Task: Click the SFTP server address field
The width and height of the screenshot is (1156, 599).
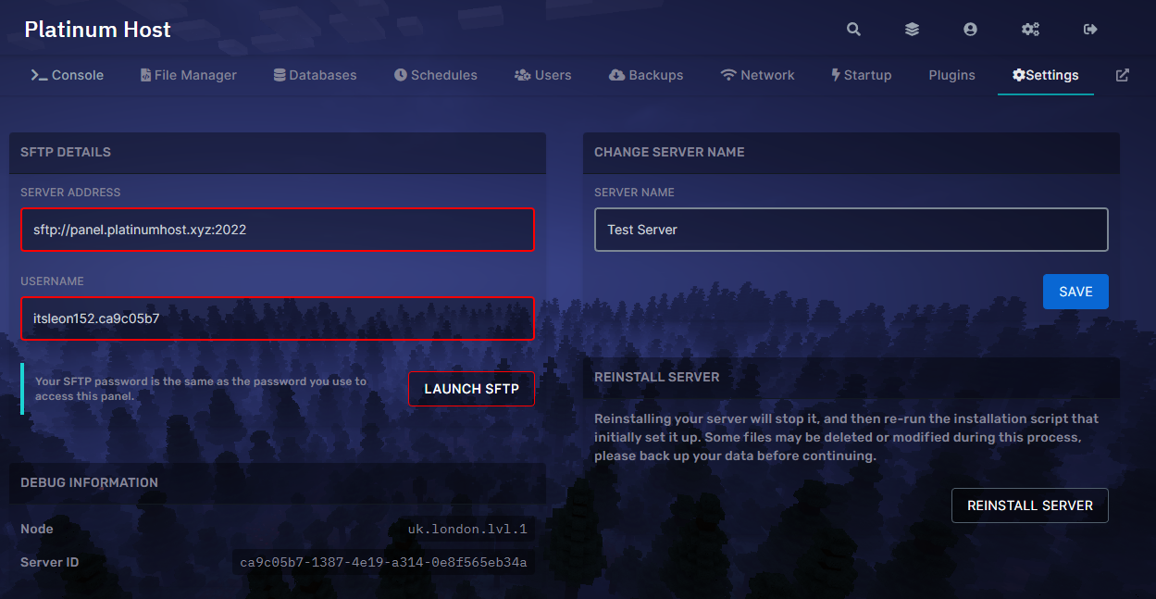Action: click(x=278, y=230)
